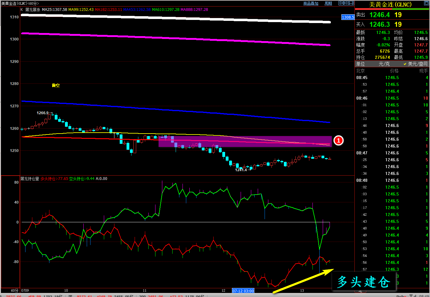Click the 买入 buy price 1246.3
Screen dimensions: 430x297
coord(379,24)
